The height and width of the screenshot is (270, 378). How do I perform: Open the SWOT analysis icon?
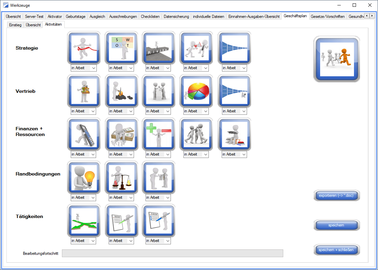pyautogui.click(x=121, y=48)
